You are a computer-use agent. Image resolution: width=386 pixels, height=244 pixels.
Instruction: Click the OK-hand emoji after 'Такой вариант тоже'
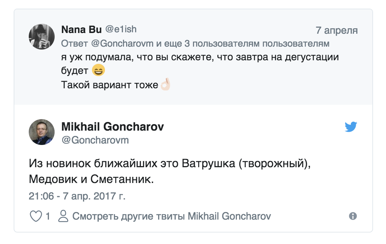coord(165,84)
